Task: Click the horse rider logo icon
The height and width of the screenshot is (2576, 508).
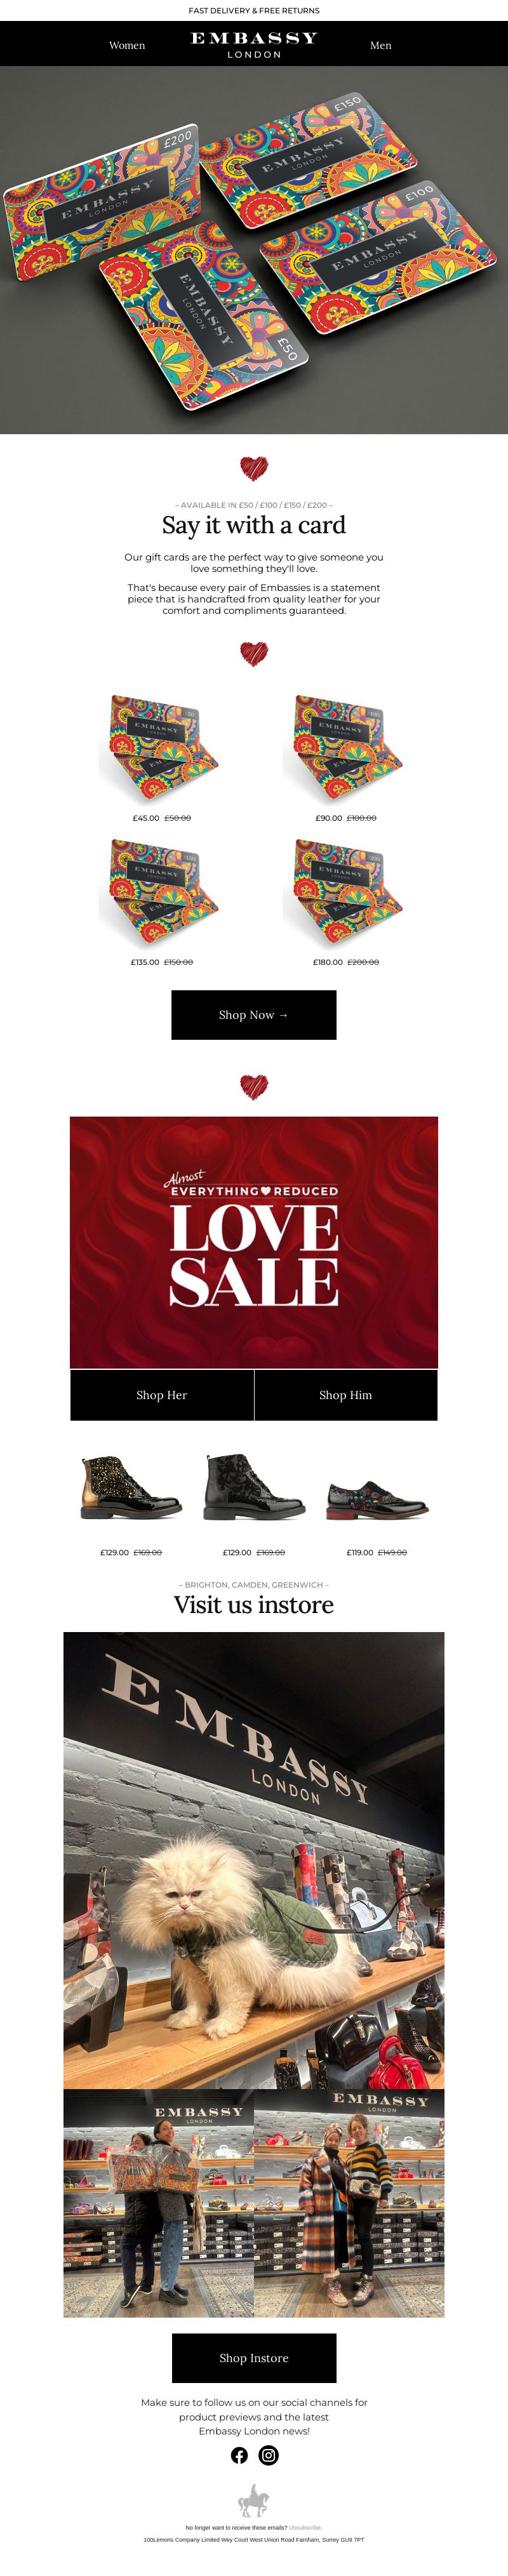Action: [253, 2500]
